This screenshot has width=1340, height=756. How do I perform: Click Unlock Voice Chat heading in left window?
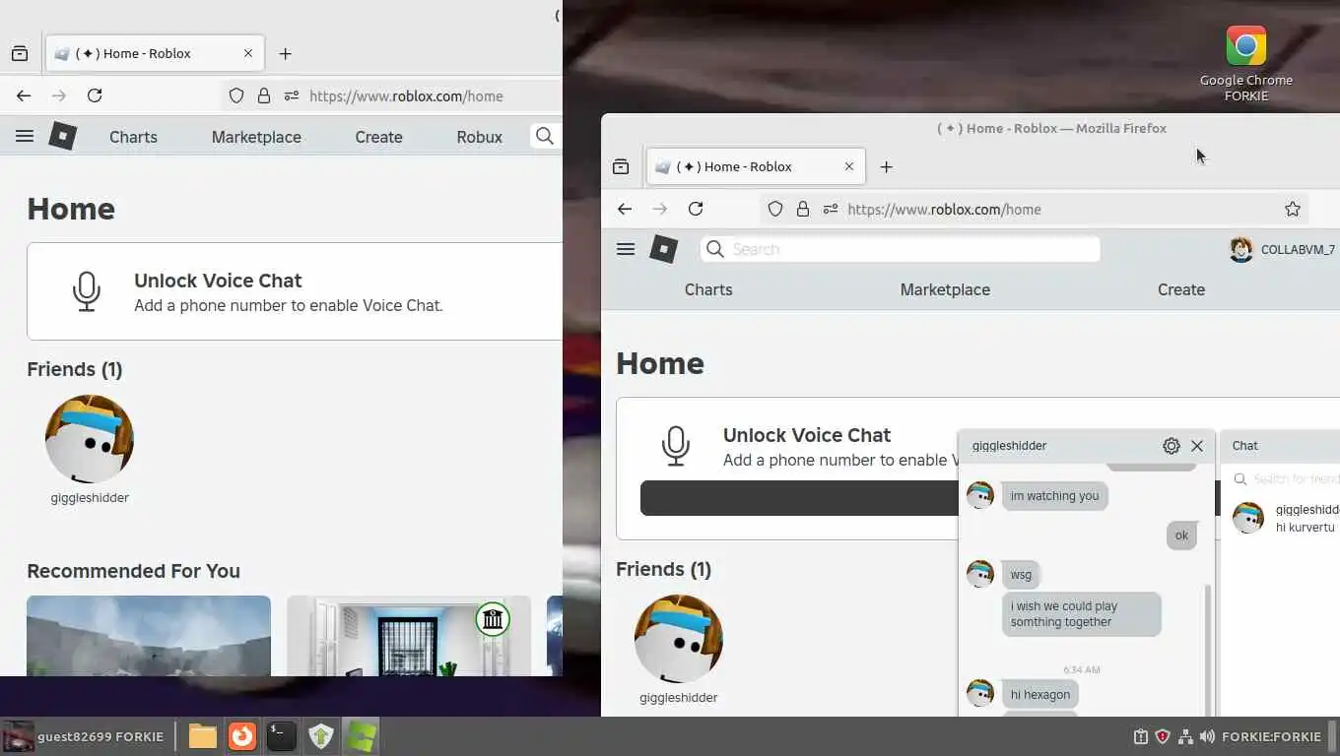click(218, 281)
